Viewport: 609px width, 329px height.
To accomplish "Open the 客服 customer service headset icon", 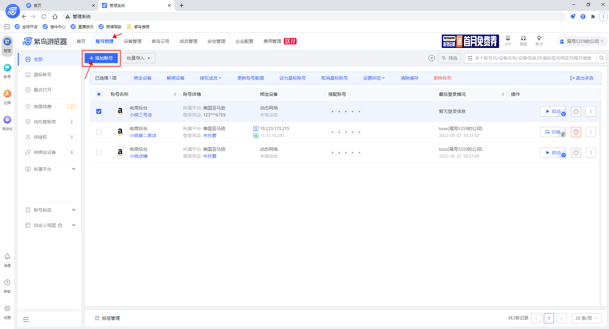I will (523, 41).
